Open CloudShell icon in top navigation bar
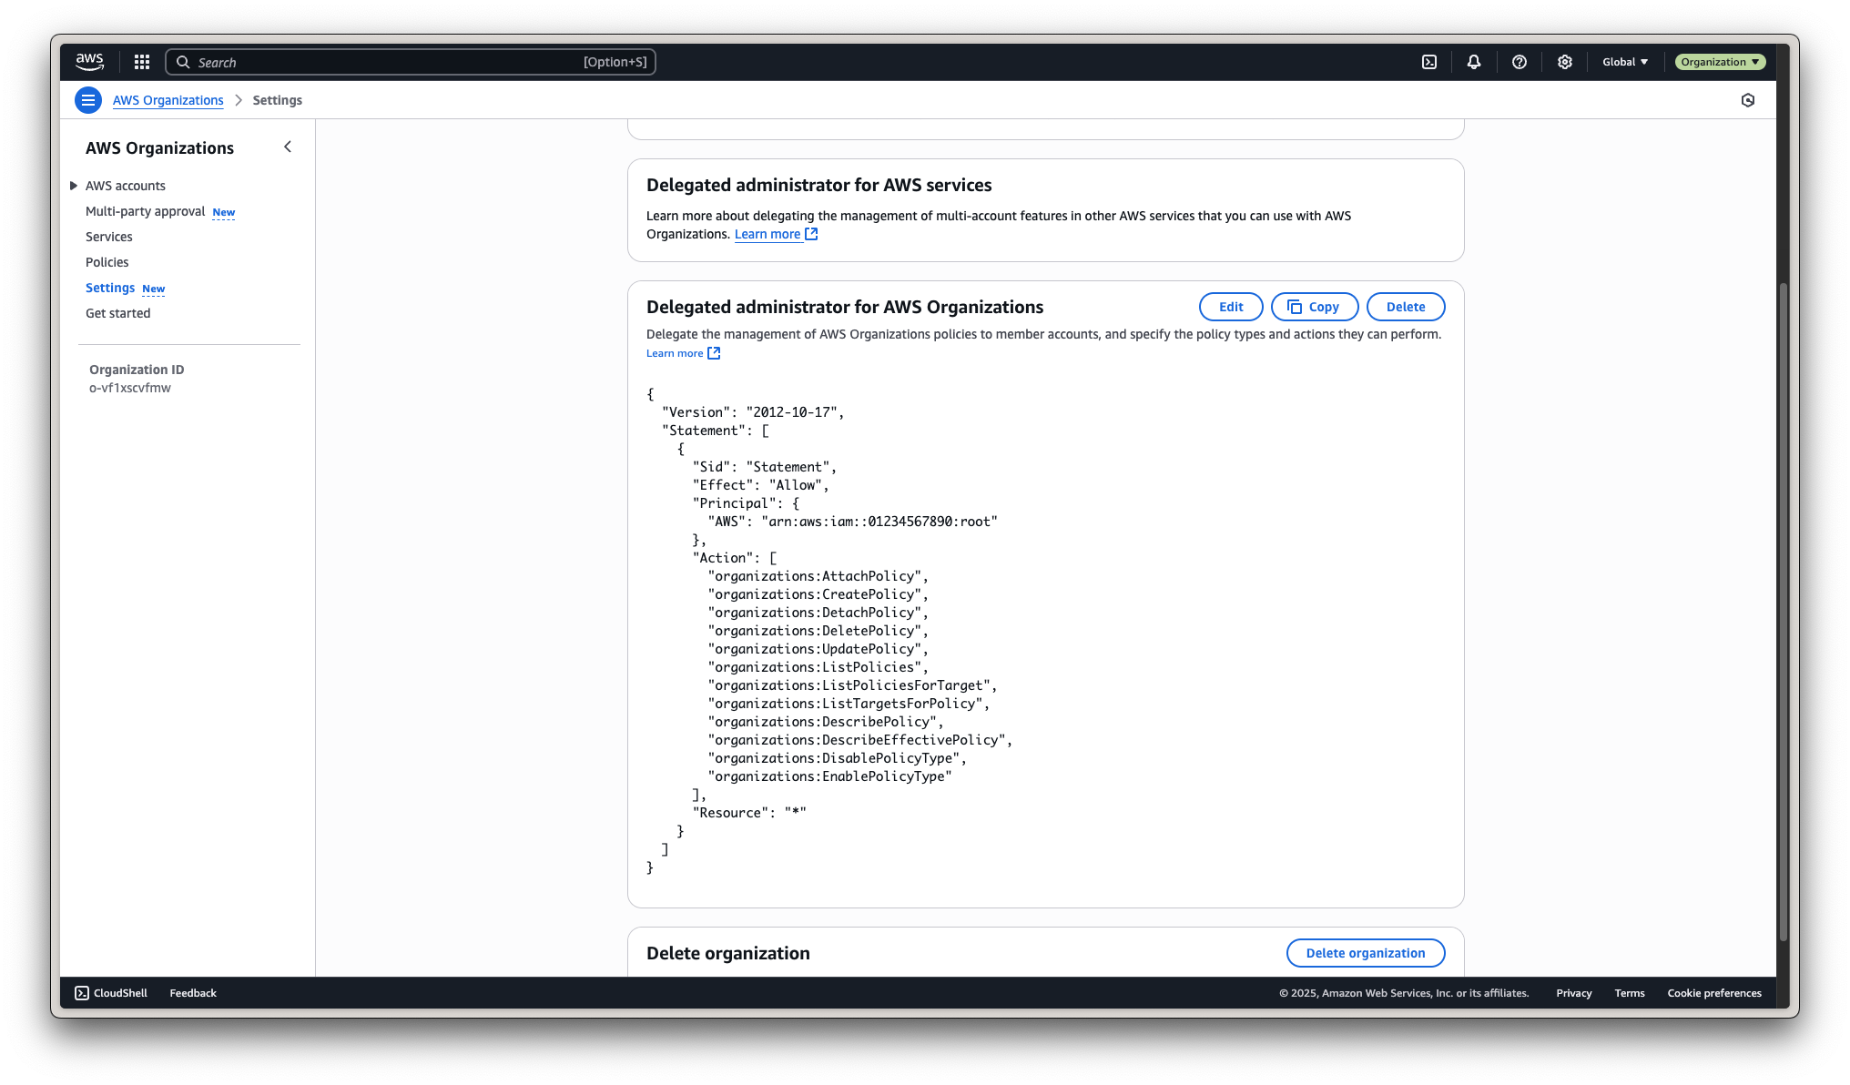 [1429, 62]
